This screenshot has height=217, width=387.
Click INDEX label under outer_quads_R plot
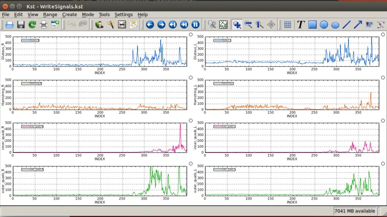[x=100, y=202]
